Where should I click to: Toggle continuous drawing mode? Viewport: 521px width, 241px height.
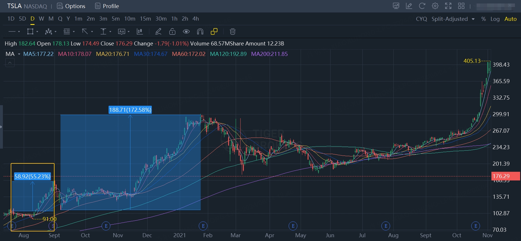point(214,32)
